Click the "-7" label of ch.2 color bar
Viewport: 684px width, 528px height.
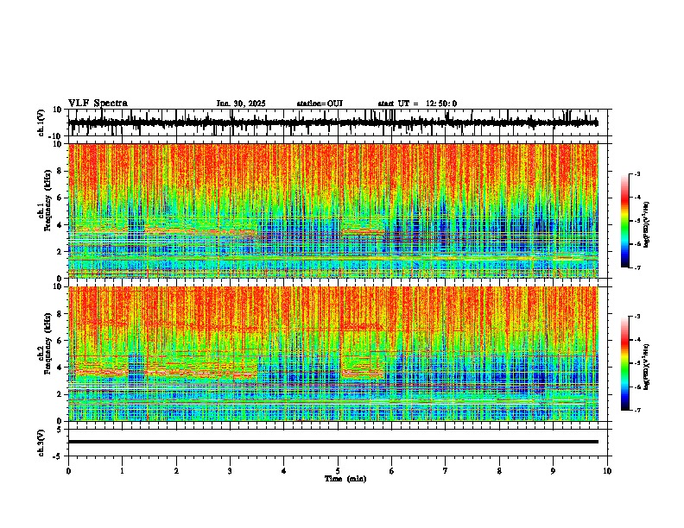pos(636,410)
